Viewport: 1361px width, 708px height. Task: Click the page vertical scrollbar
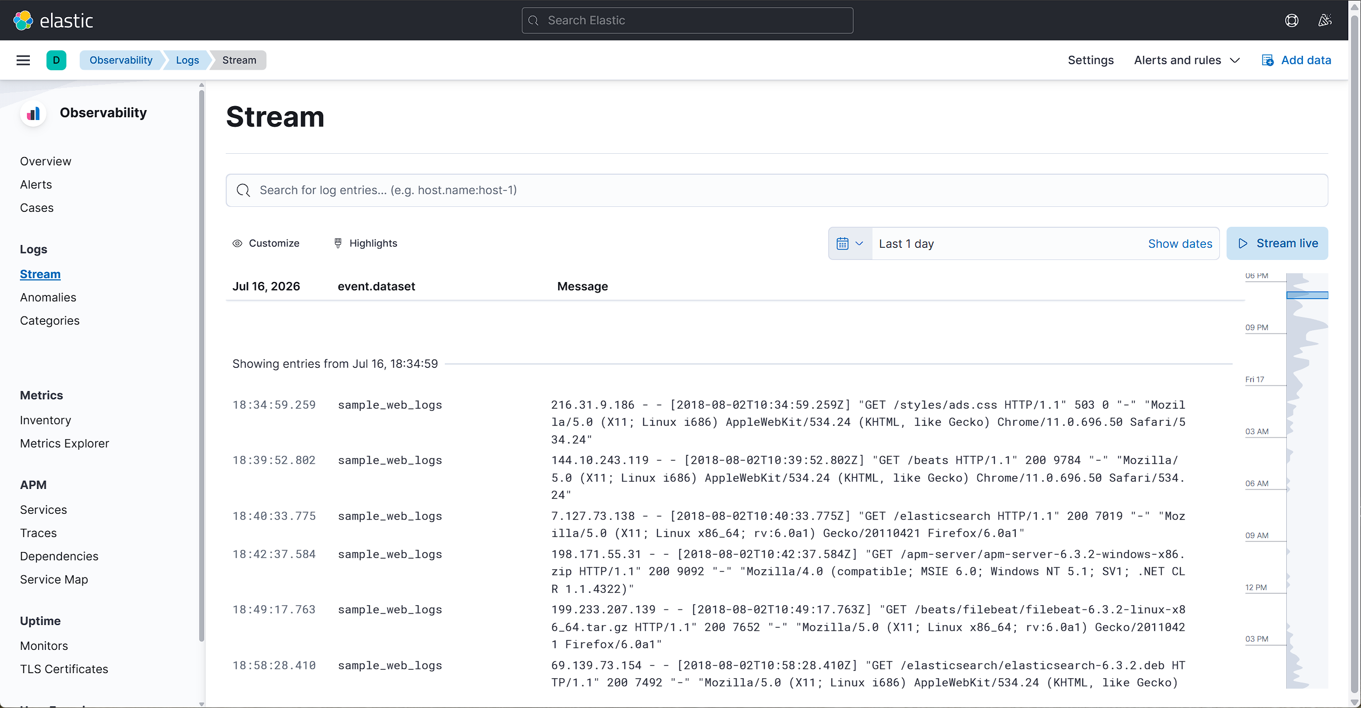click(x=1354, y=354)
